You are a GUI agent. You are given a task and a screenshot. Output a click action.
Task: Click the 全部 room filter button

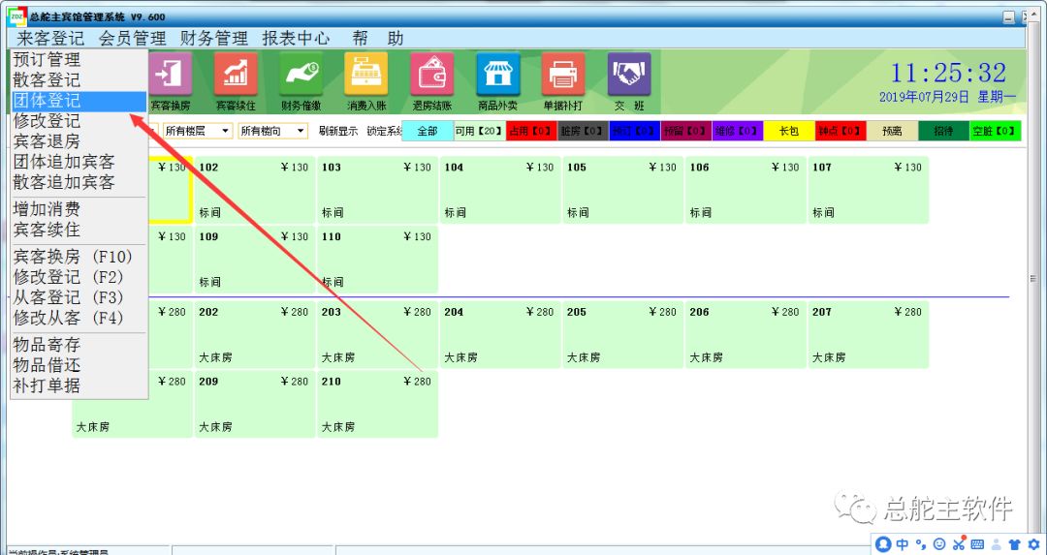click(427, 131)
